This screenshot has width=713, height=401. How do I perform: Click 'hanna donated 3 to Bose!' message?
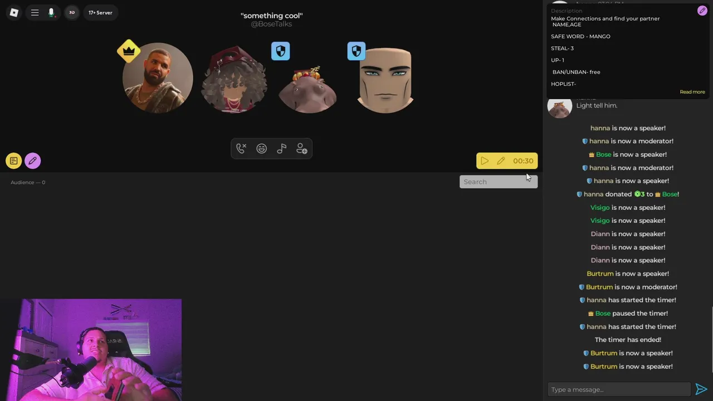628,194
